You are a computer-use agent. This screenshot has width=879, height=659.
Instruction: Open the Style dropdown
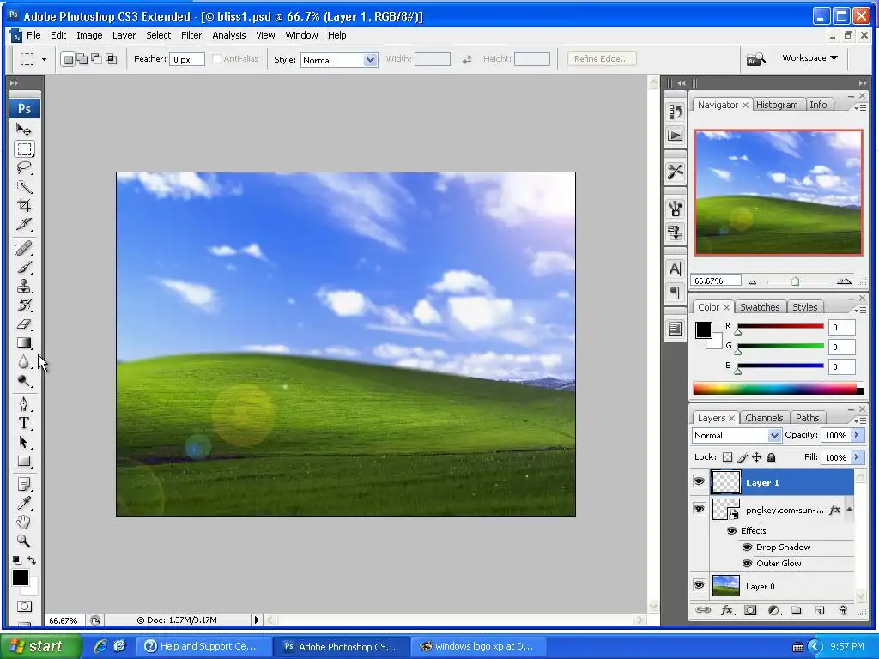[370, 60]
